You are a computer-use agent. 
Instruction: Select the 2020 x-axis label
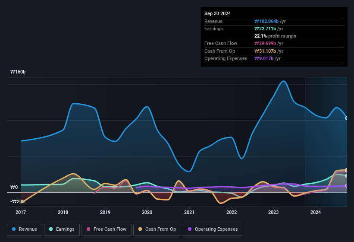(147, 212)
